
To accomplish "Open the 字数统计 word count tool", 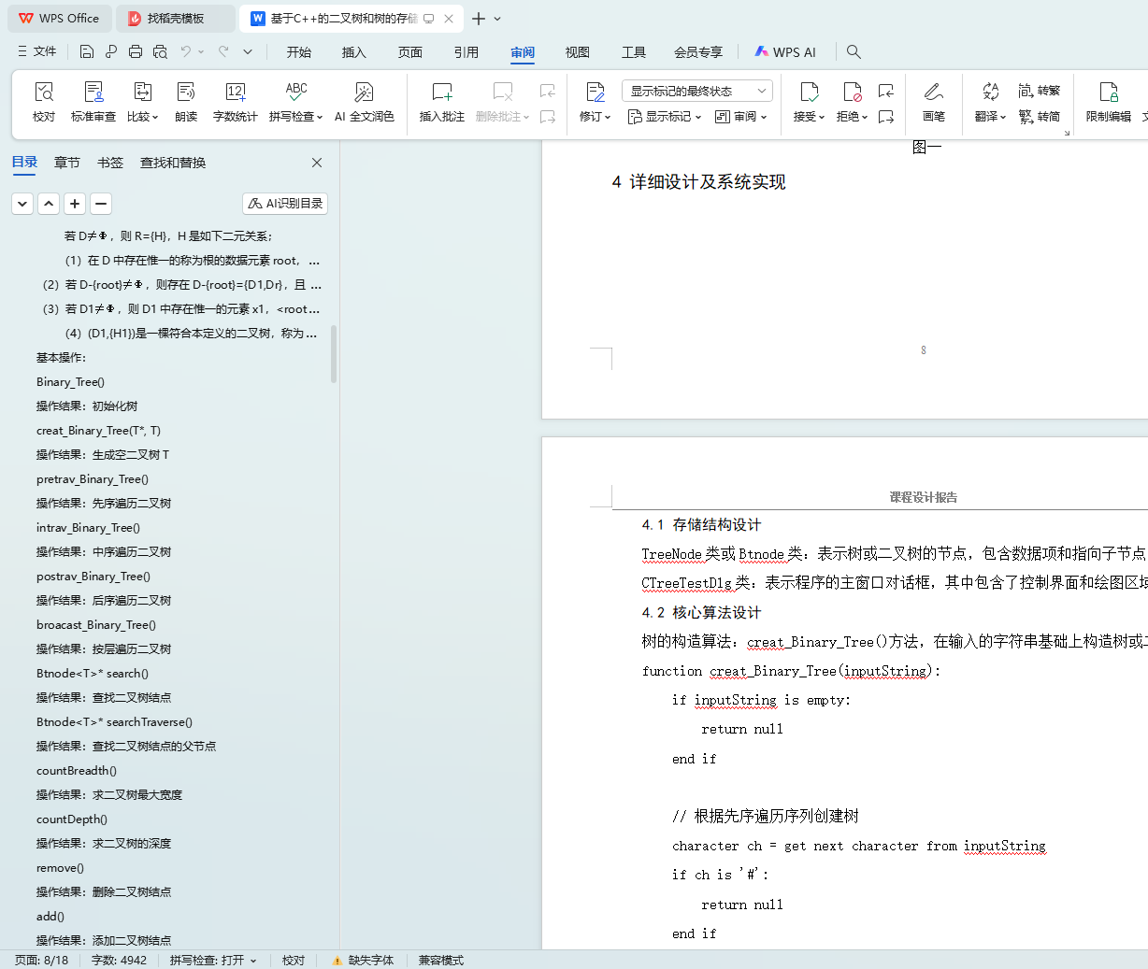I will pos(235,102).
